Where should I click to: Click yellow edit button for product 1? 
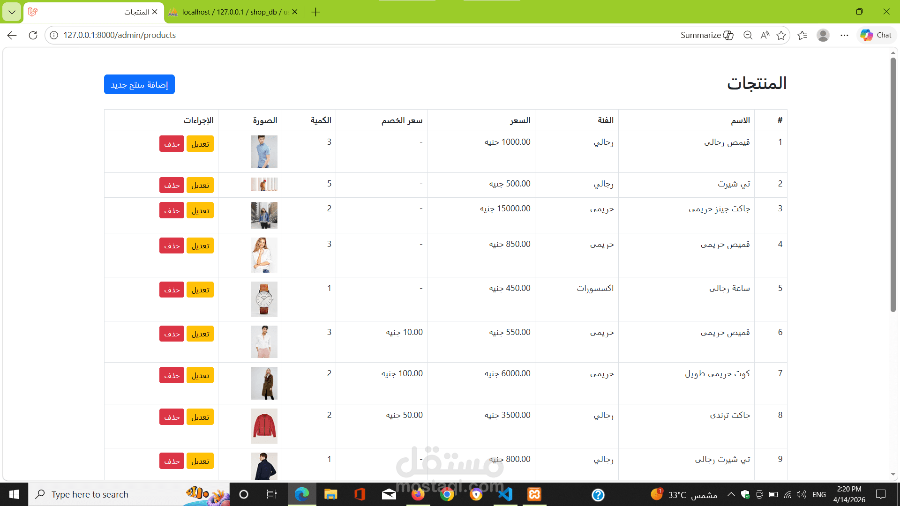click(200, 144)
